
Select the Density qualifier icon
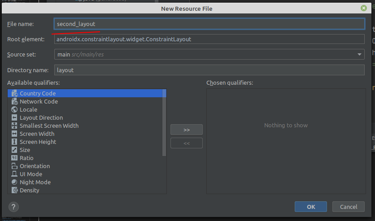tap(15, 190)
